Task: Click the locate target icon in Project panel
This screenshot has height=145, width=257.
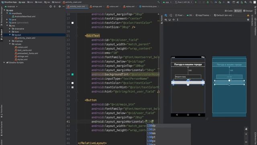Action: (x=51, y=6)
